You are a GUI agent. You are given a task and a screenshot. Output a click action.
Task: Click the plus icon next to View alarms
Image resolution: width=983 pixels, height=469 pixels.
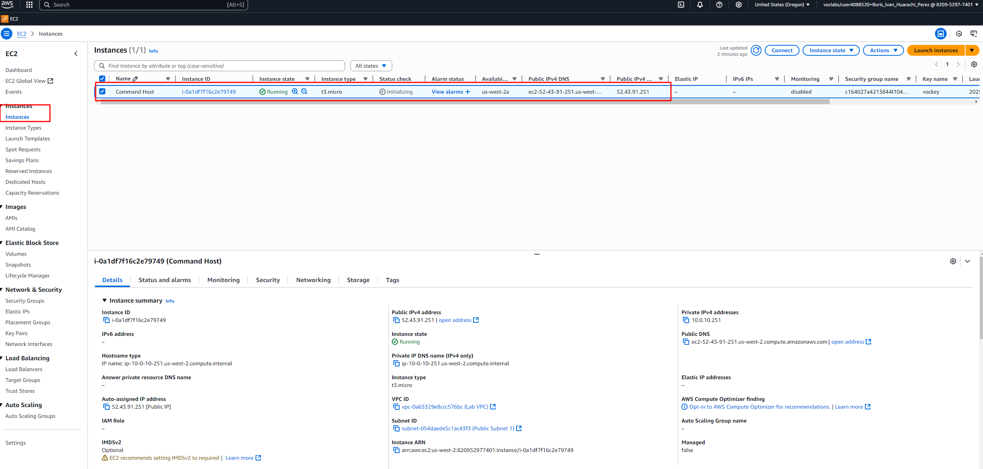click(x=468, y=92)
